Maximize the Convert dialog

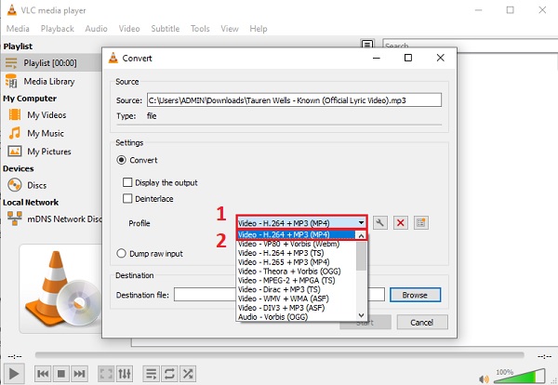point(408,58)
